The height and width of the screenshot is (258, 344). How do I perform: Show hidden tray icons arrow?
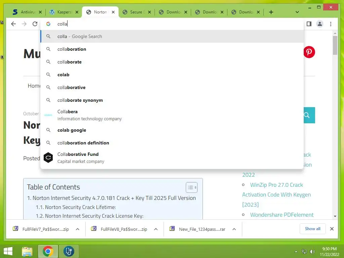click(296, 252)
